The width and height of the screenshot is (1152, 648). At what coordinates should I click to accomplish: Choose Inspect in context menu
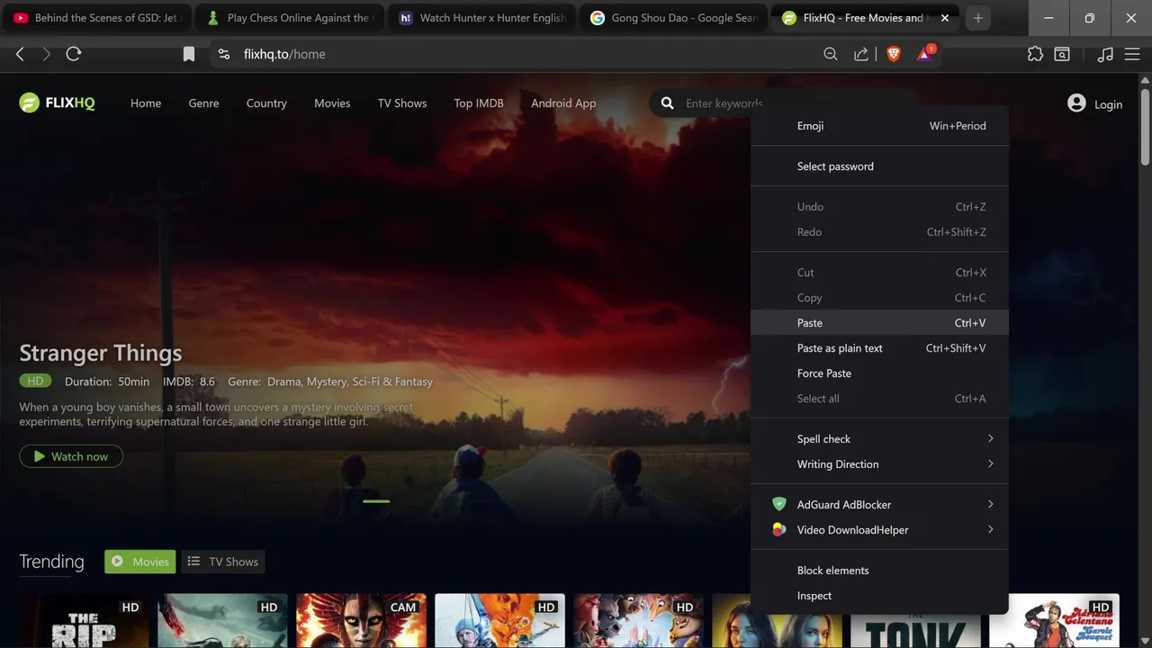880,596
